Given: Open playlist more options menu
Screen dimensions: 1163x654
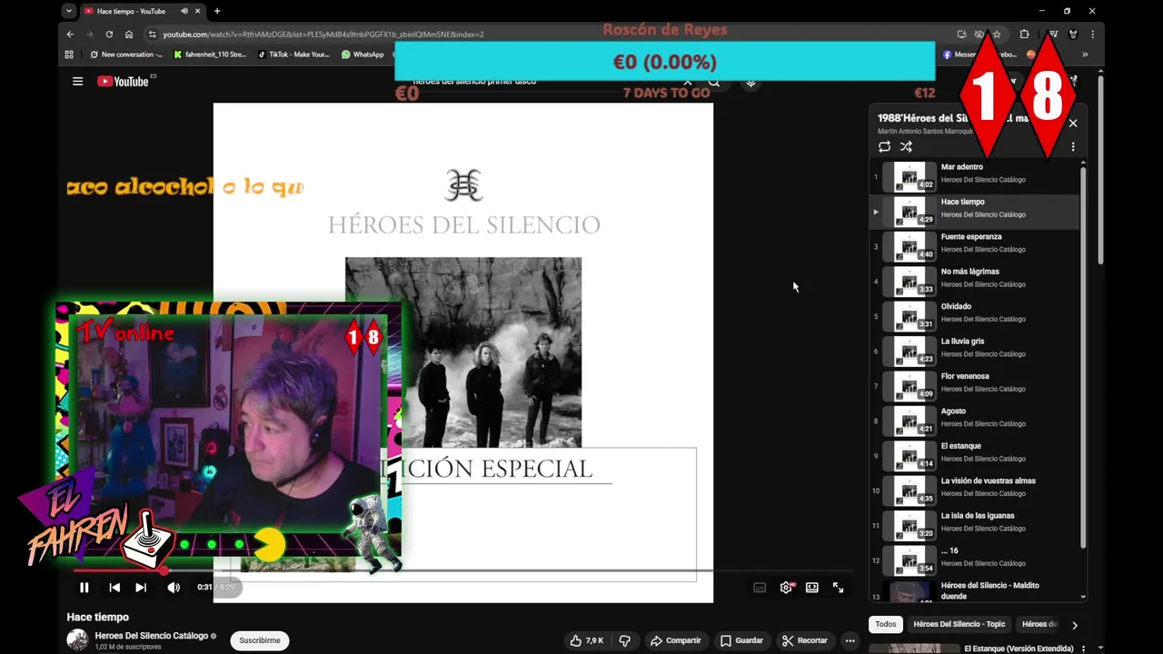Looking at the screenshot, I should tap(1073, 146).
